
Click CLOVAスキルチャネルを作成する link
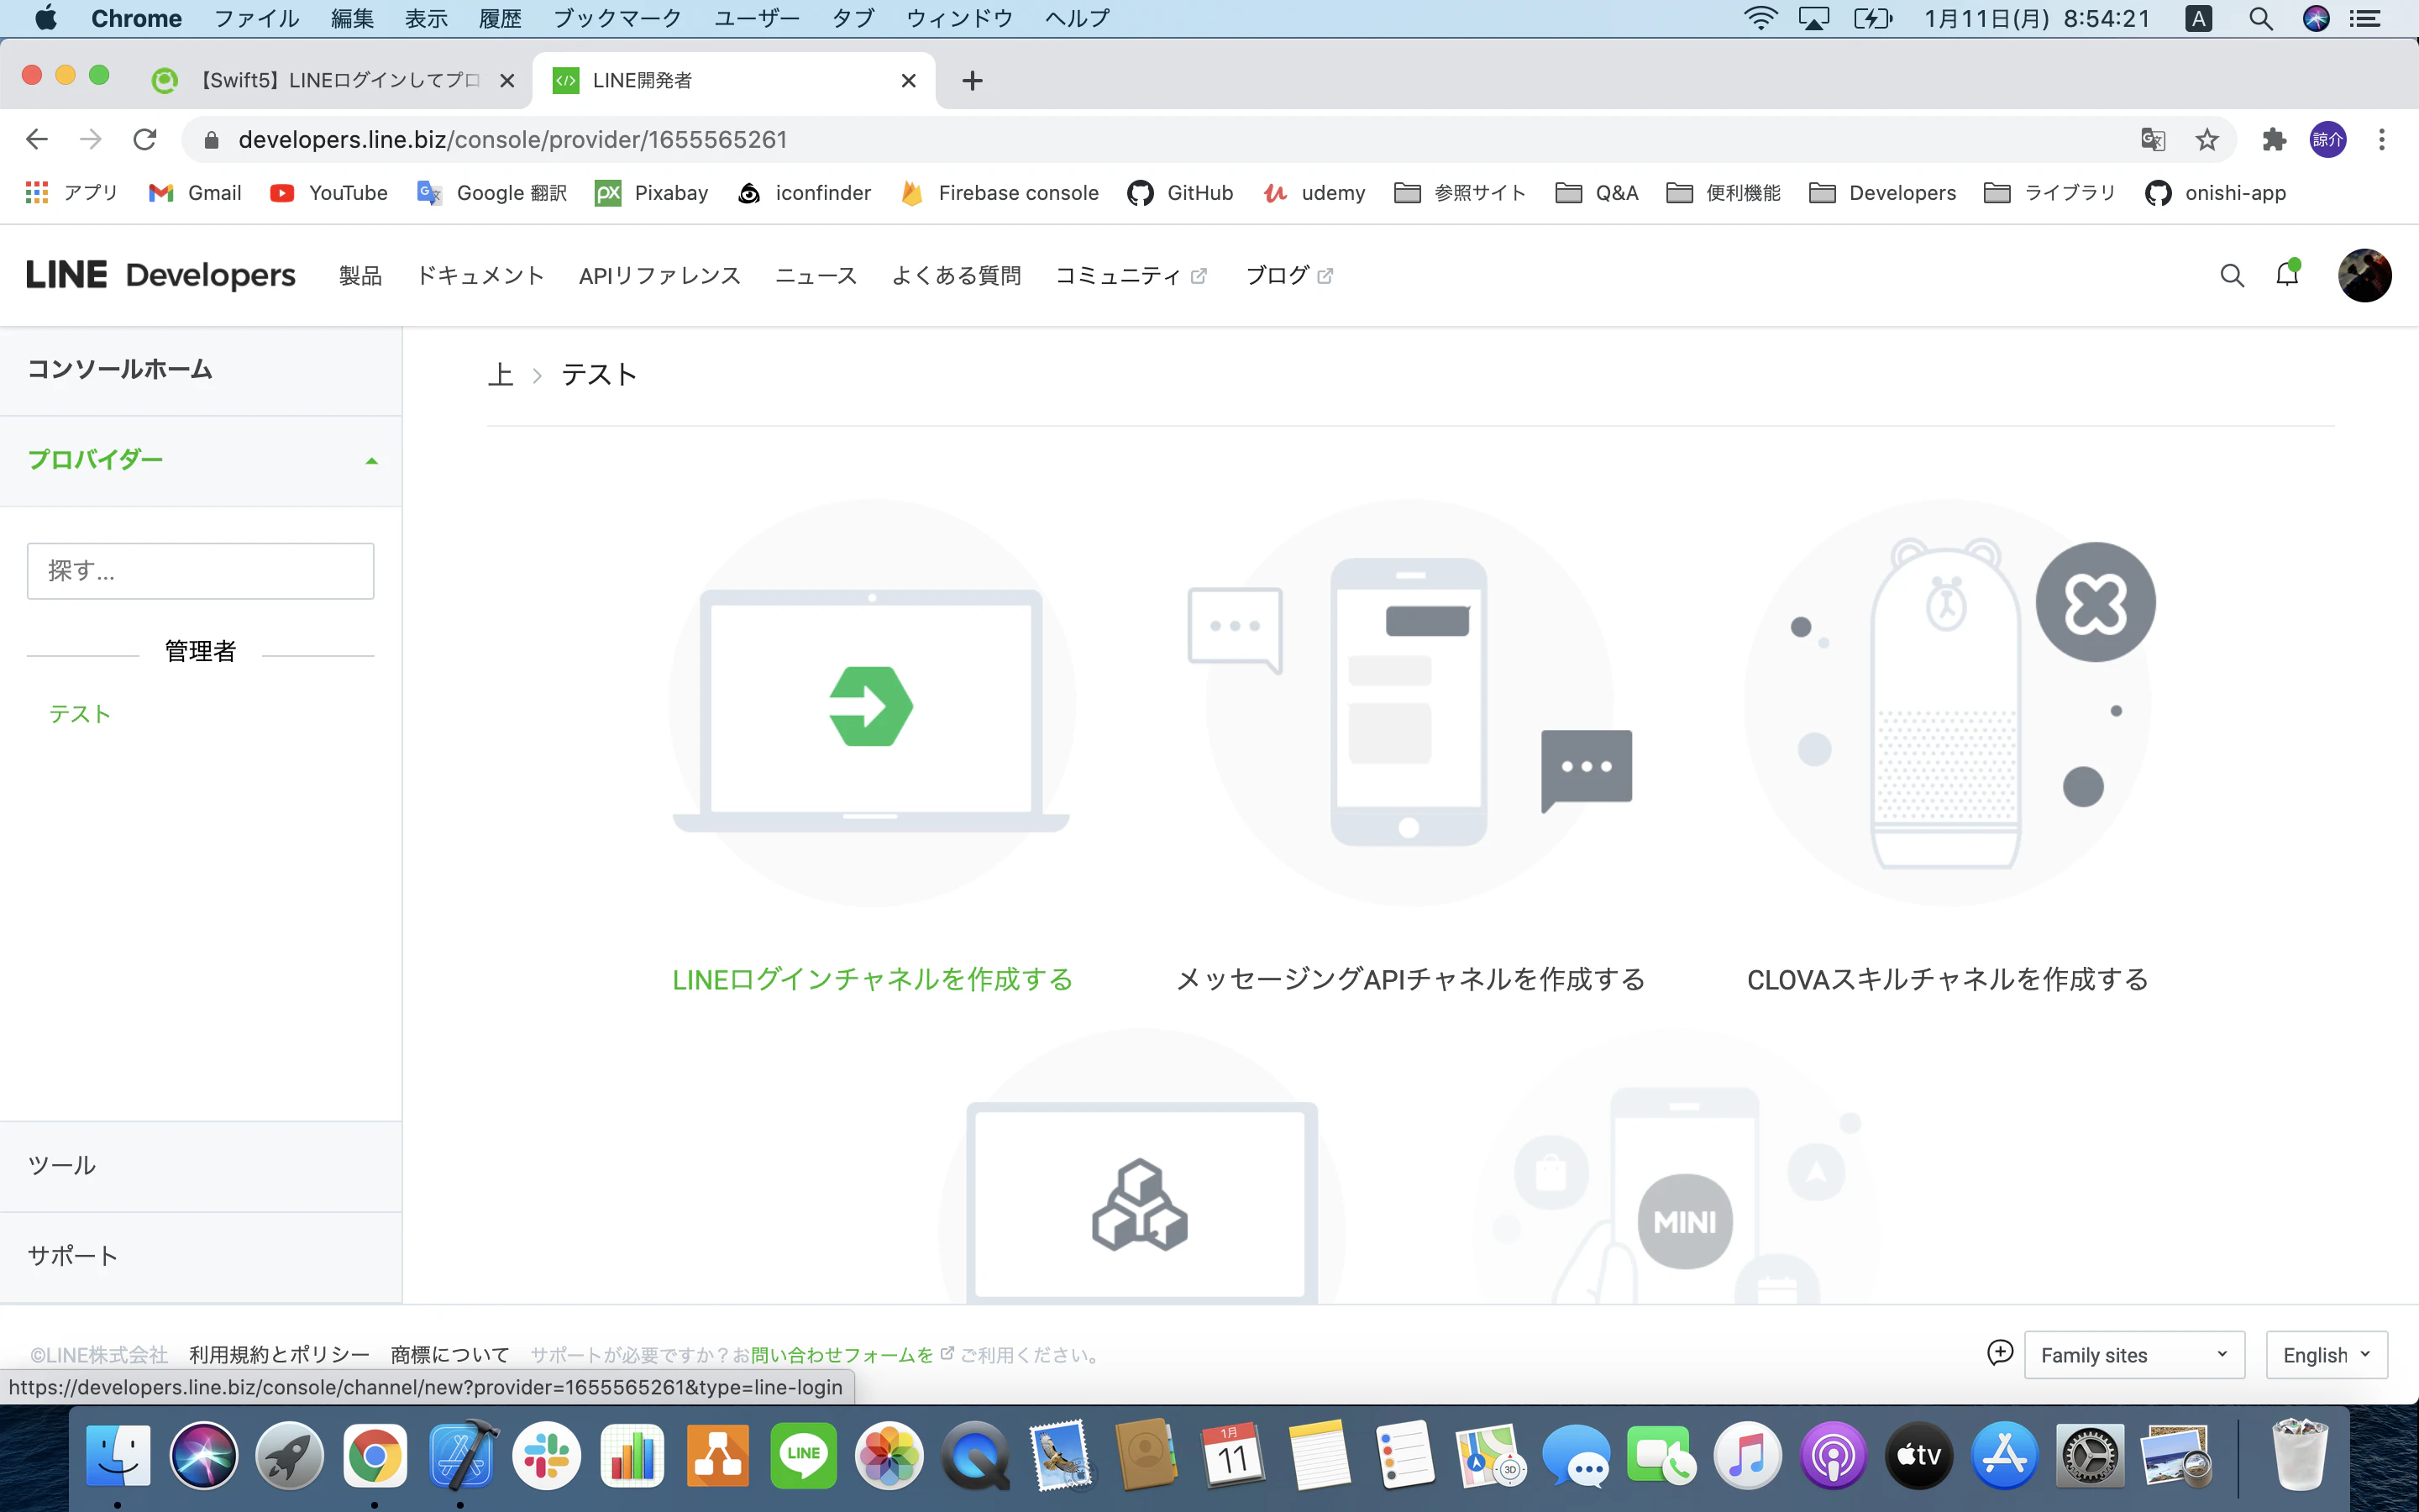pos(1948,979)
